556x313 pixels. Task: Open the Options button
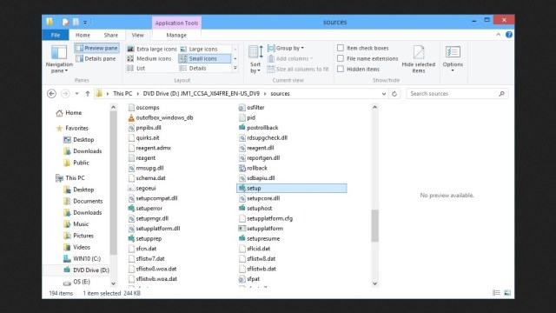[x=453, y=58]
